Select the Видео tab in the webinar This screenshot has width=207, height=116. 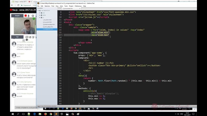click(x=17, y=16)
